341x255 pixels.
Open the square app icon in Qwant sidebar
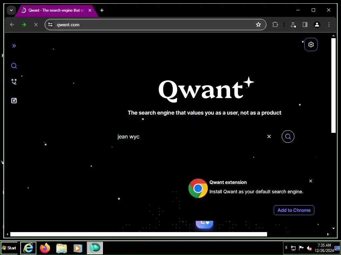click(x=14, y=101)
